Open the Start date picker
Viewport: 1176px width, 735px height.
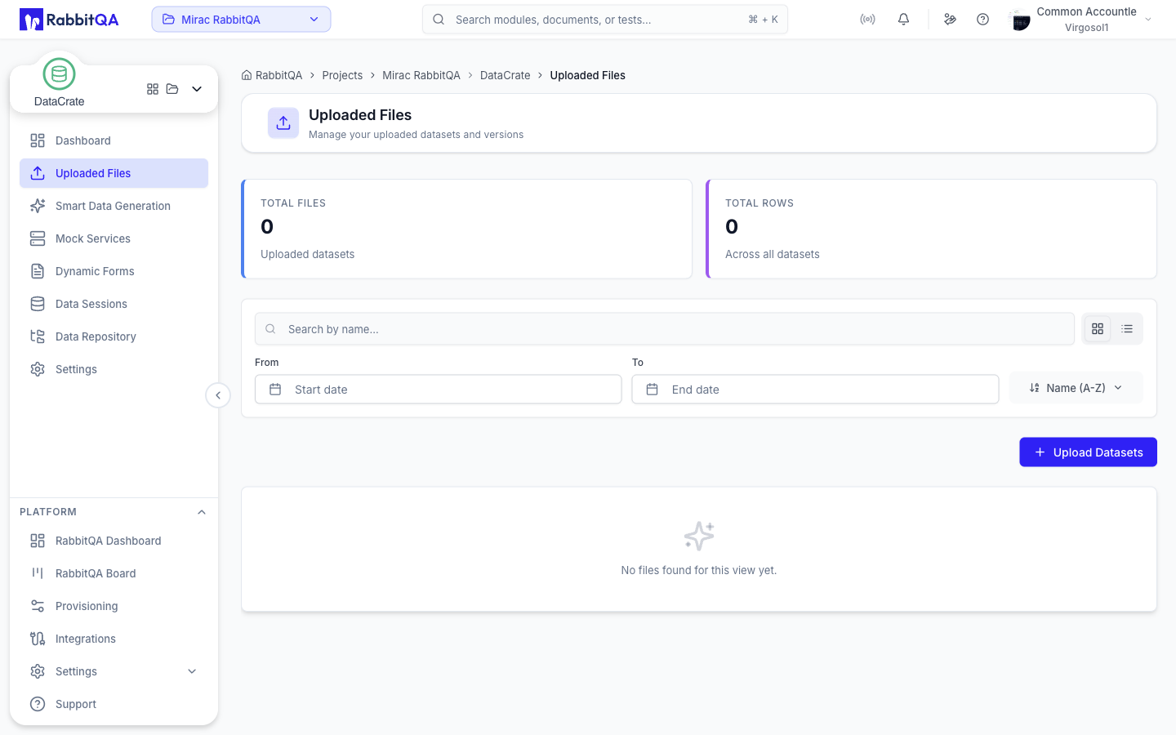click(x=438, y=390)
